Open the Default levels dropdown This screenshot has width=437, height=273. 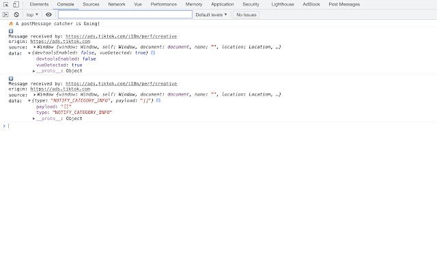tap(212, 14)
